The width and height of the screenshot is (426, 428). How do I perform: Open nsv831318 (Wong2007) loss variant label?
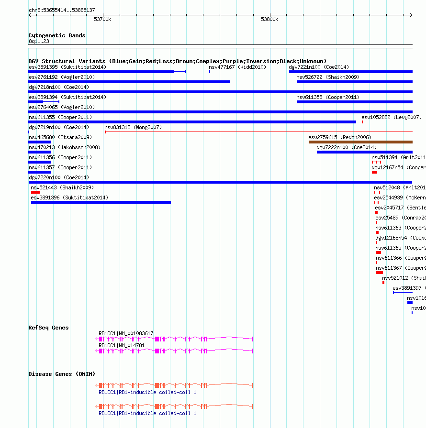click(133, 128)
